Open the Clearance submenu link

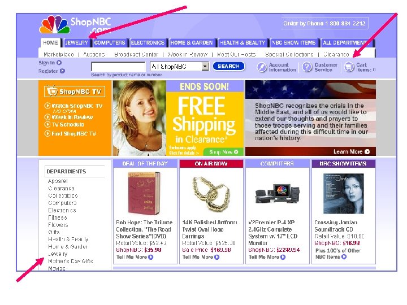(x=336, y=54)
